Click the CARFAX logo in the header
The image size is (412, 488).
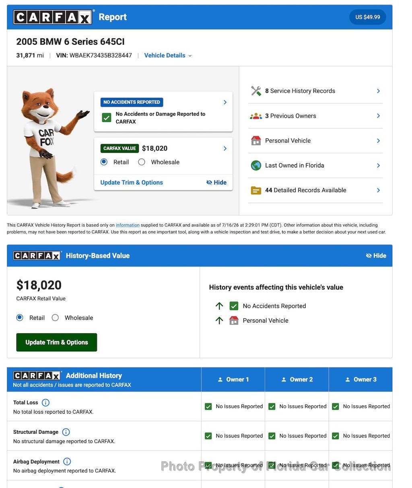[53, 17]
